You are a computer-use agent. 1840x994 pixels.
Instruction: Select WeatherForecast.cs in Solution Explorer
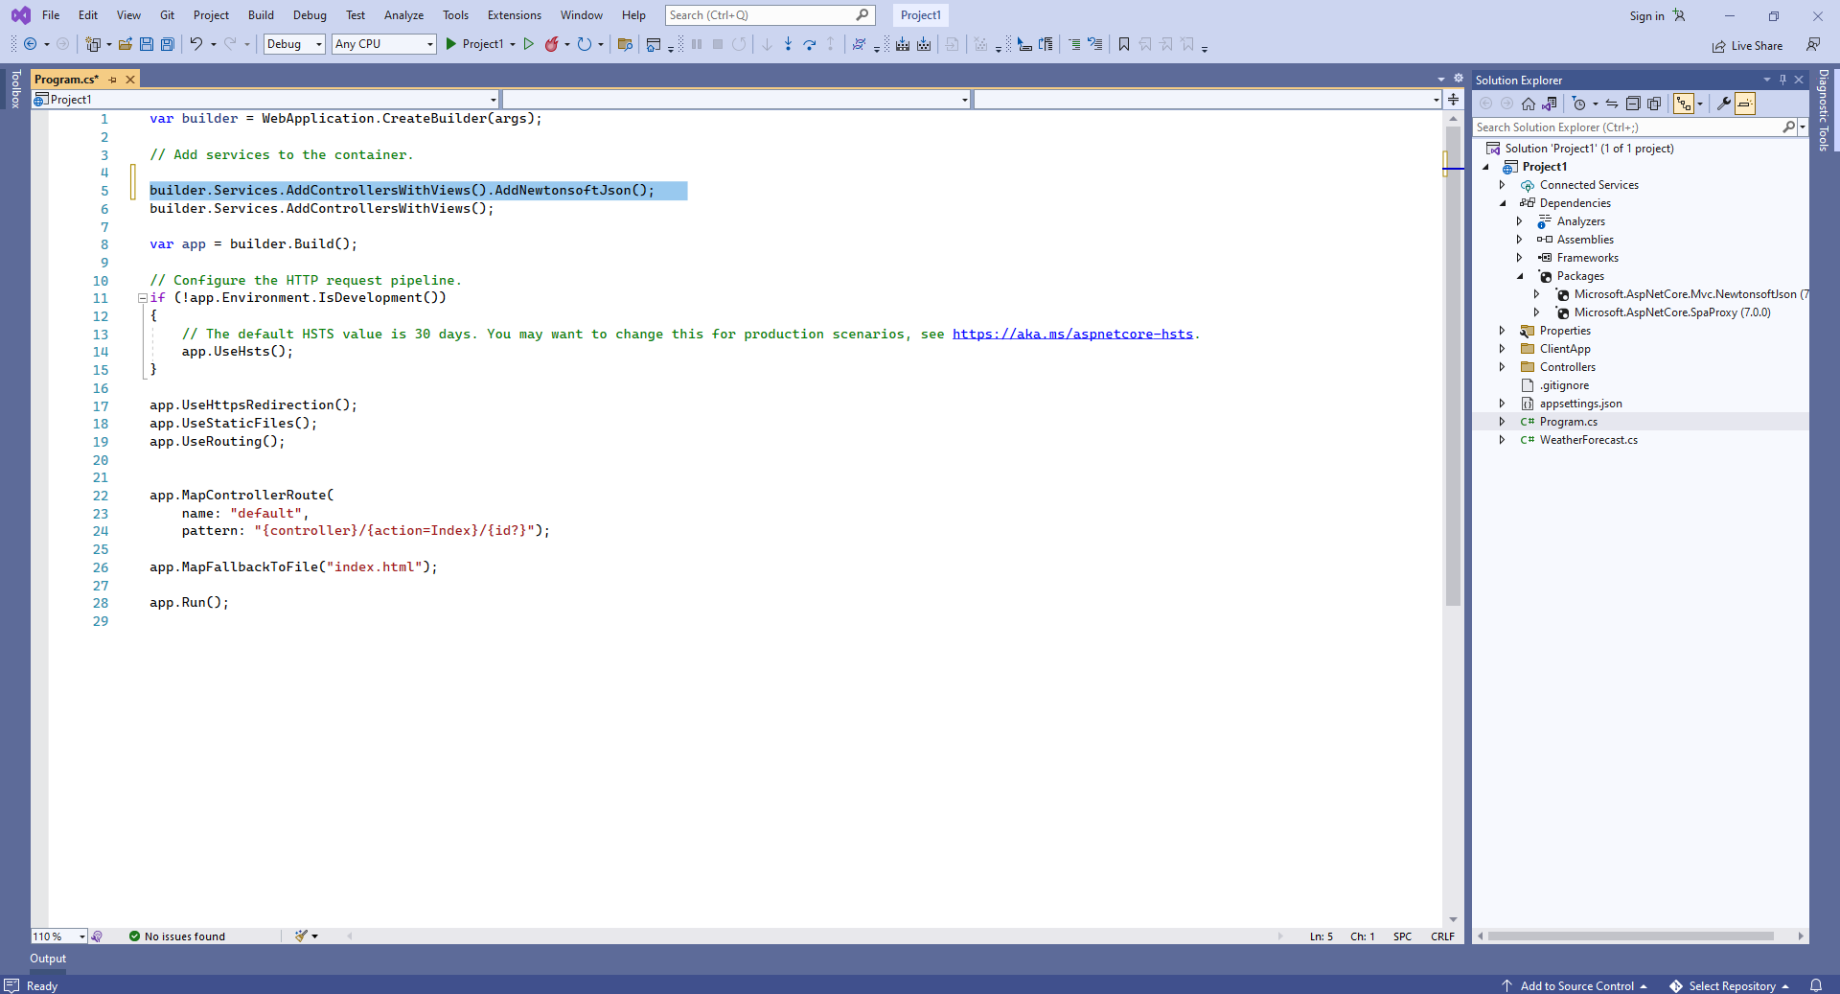(x=1588, y=440)
